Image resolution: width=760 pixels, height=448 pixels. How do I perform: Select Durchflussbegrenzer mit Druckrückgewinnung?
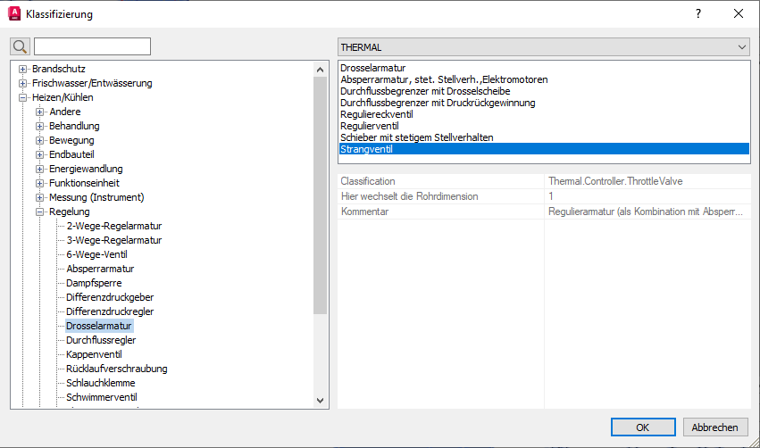click(438, 103)
